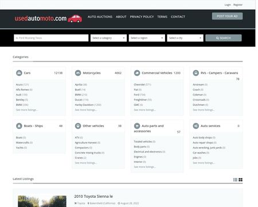Viewport: 258px width, 207px height.
Task: Open the Auto services category heading
Action: point(210,126)
